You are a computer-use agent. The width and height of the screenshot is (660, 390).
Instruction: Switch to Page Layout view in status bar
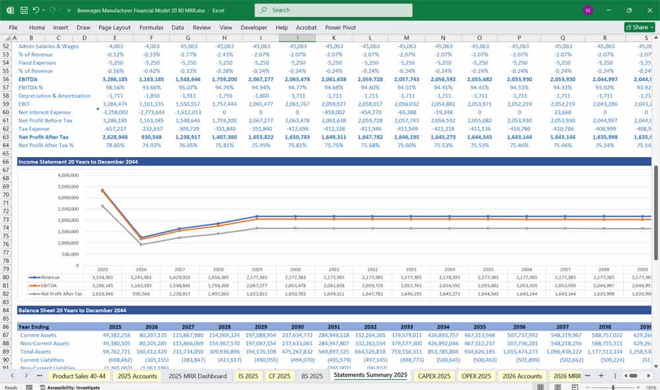558,386
